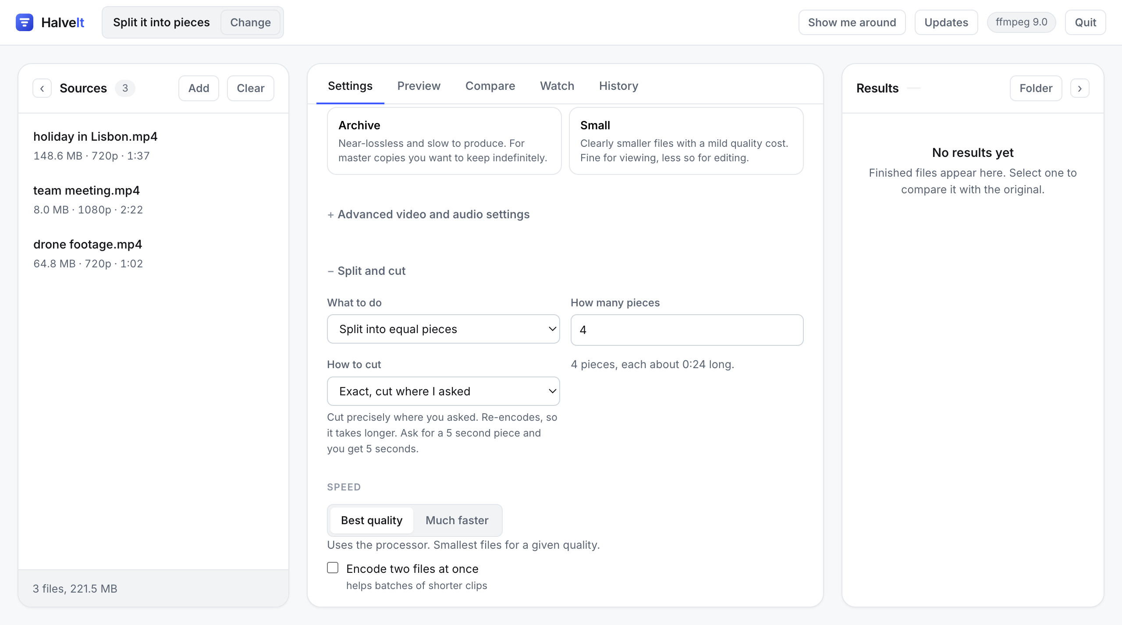Open the Results Folder button
Viewport: 1122px width, 625px height.
click(1036, 89)
